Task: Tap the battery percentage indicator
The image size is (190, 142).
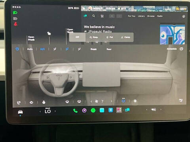Action: coord(73,8)
